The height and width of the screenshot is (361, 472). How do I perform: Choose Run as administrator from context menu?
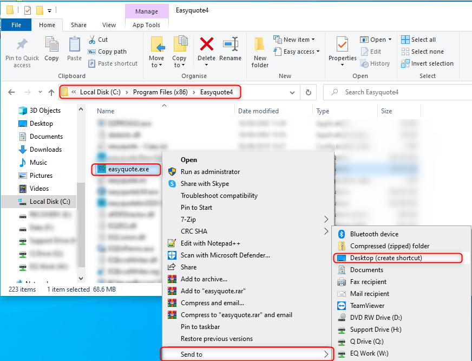(210, 172)
